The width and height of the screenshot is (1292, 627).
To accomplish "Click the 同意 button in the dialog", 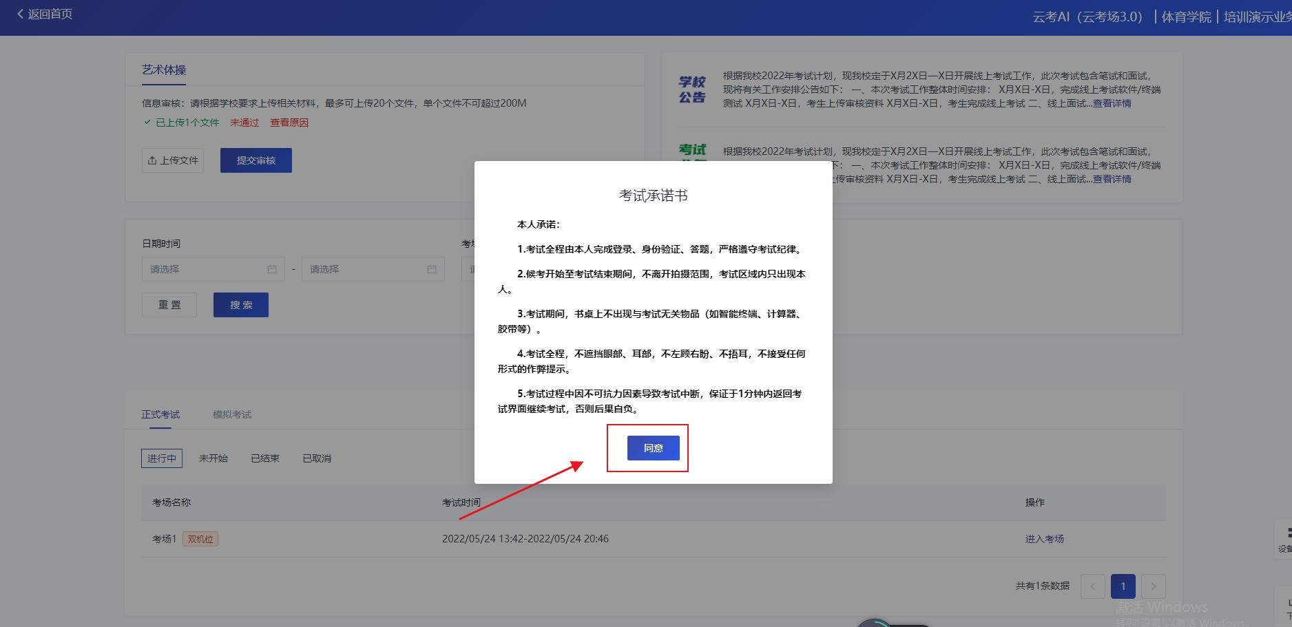I will click(653, 448).
